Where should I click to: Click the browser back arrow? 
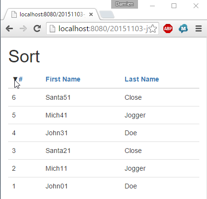pyautogui.click(x=9, y=29)
